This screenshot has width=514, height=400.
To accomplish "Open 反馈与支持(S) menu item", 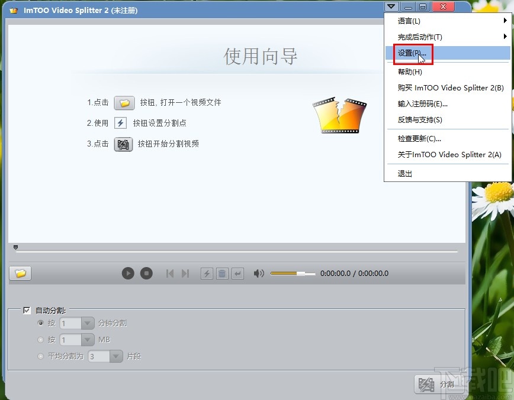I will (448, 120).
